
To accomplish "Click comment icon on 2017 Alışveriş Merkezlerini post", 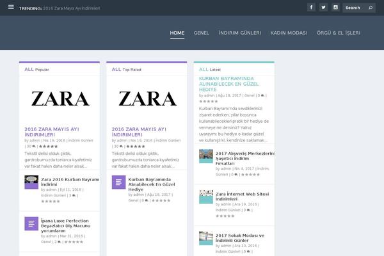I will pyautogui.click(x=236, y=175).
